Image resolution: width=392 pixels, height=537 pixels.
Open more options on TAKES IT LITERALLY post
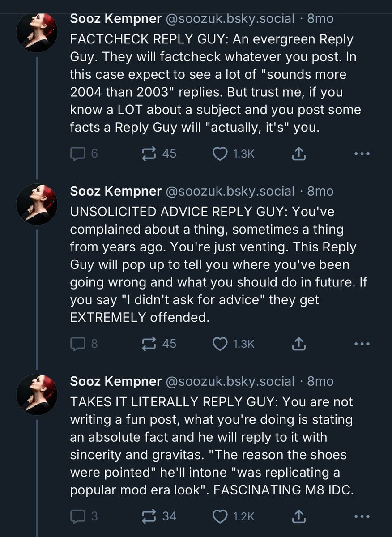point(362,516)
